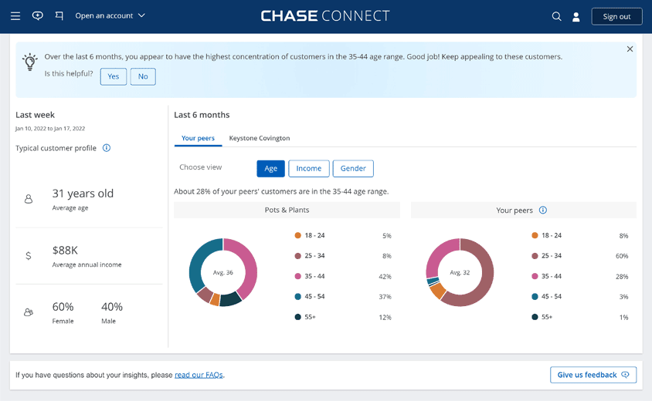Click the Sign out button
Viewport: 652px width, 401px height.
pos(616,17)
